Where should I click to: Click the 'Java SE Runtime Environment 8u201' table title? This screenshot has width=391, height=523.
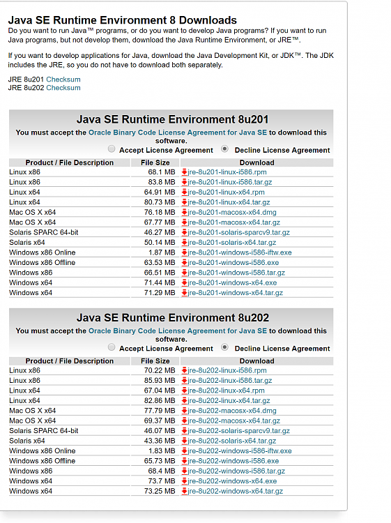coord(172,119)
